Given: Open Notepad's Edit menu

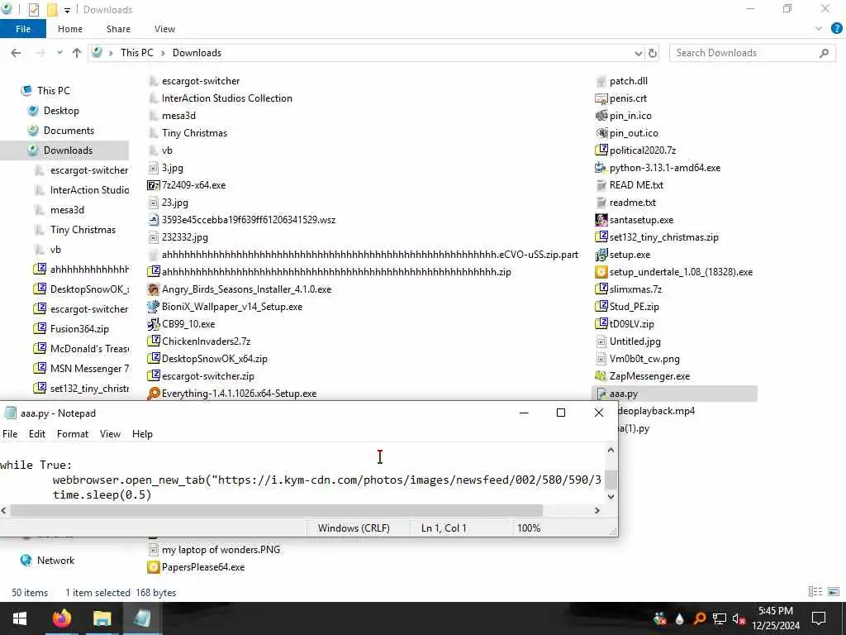Looking at the screenshot, I should click(36, 433).
